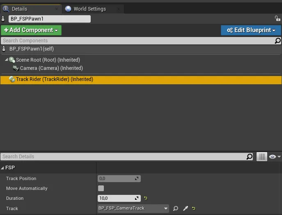Click the search magnifier in Search Components
The image size is (282, 215).
[x=277, y=41]
